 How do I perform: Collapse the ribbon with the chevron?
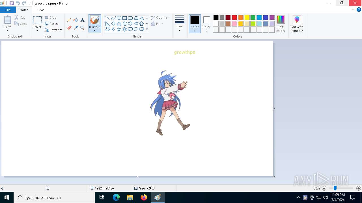[353, 10]
